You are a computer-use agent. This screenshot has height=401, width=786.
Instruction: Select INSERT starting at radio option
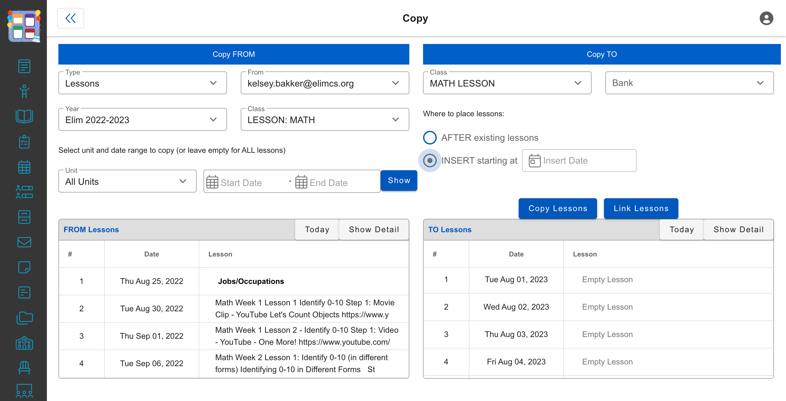[x=430, y=161]
